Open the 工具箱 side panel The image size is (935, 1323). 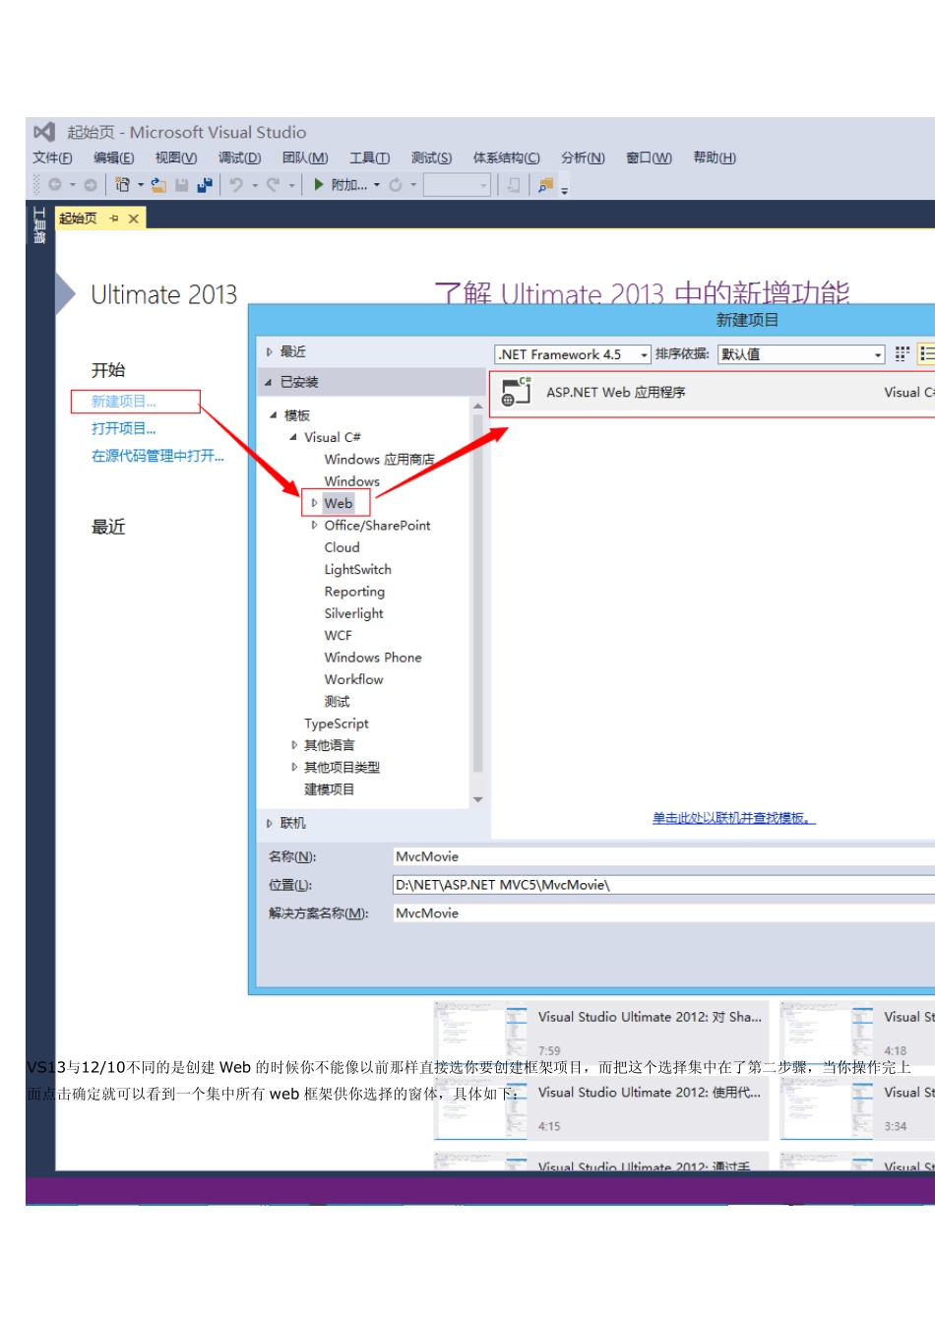coord(39,225)
